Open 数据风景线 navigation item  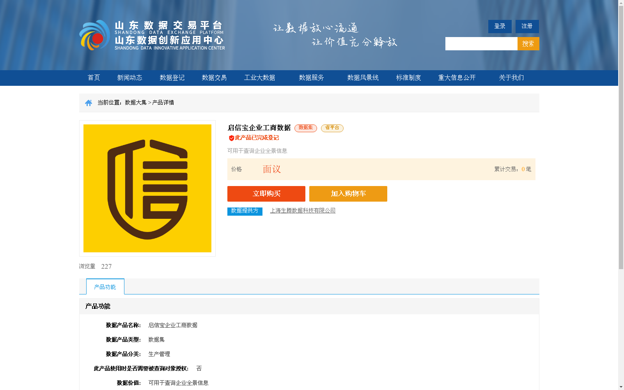tap(363, 78)
